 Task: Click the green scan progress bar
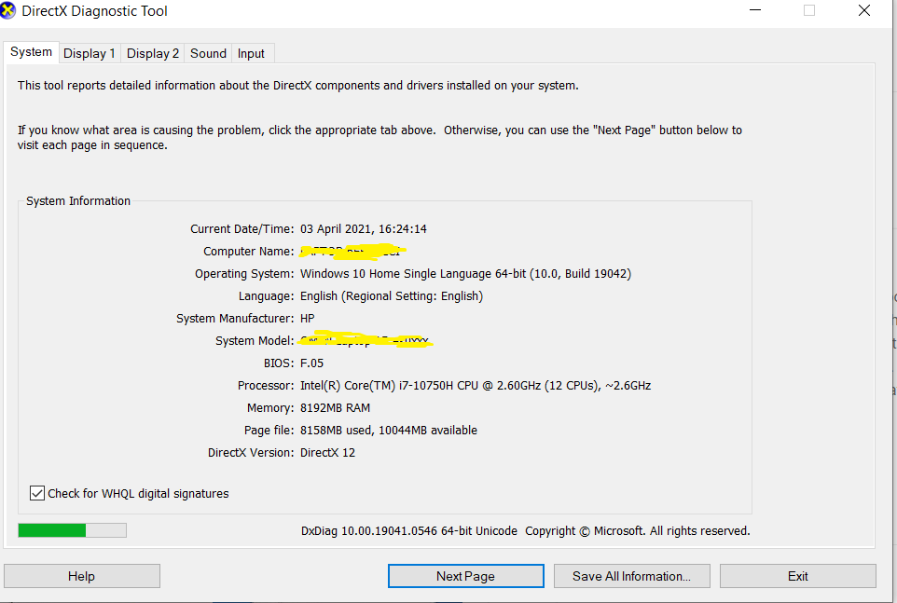(72, 530)
